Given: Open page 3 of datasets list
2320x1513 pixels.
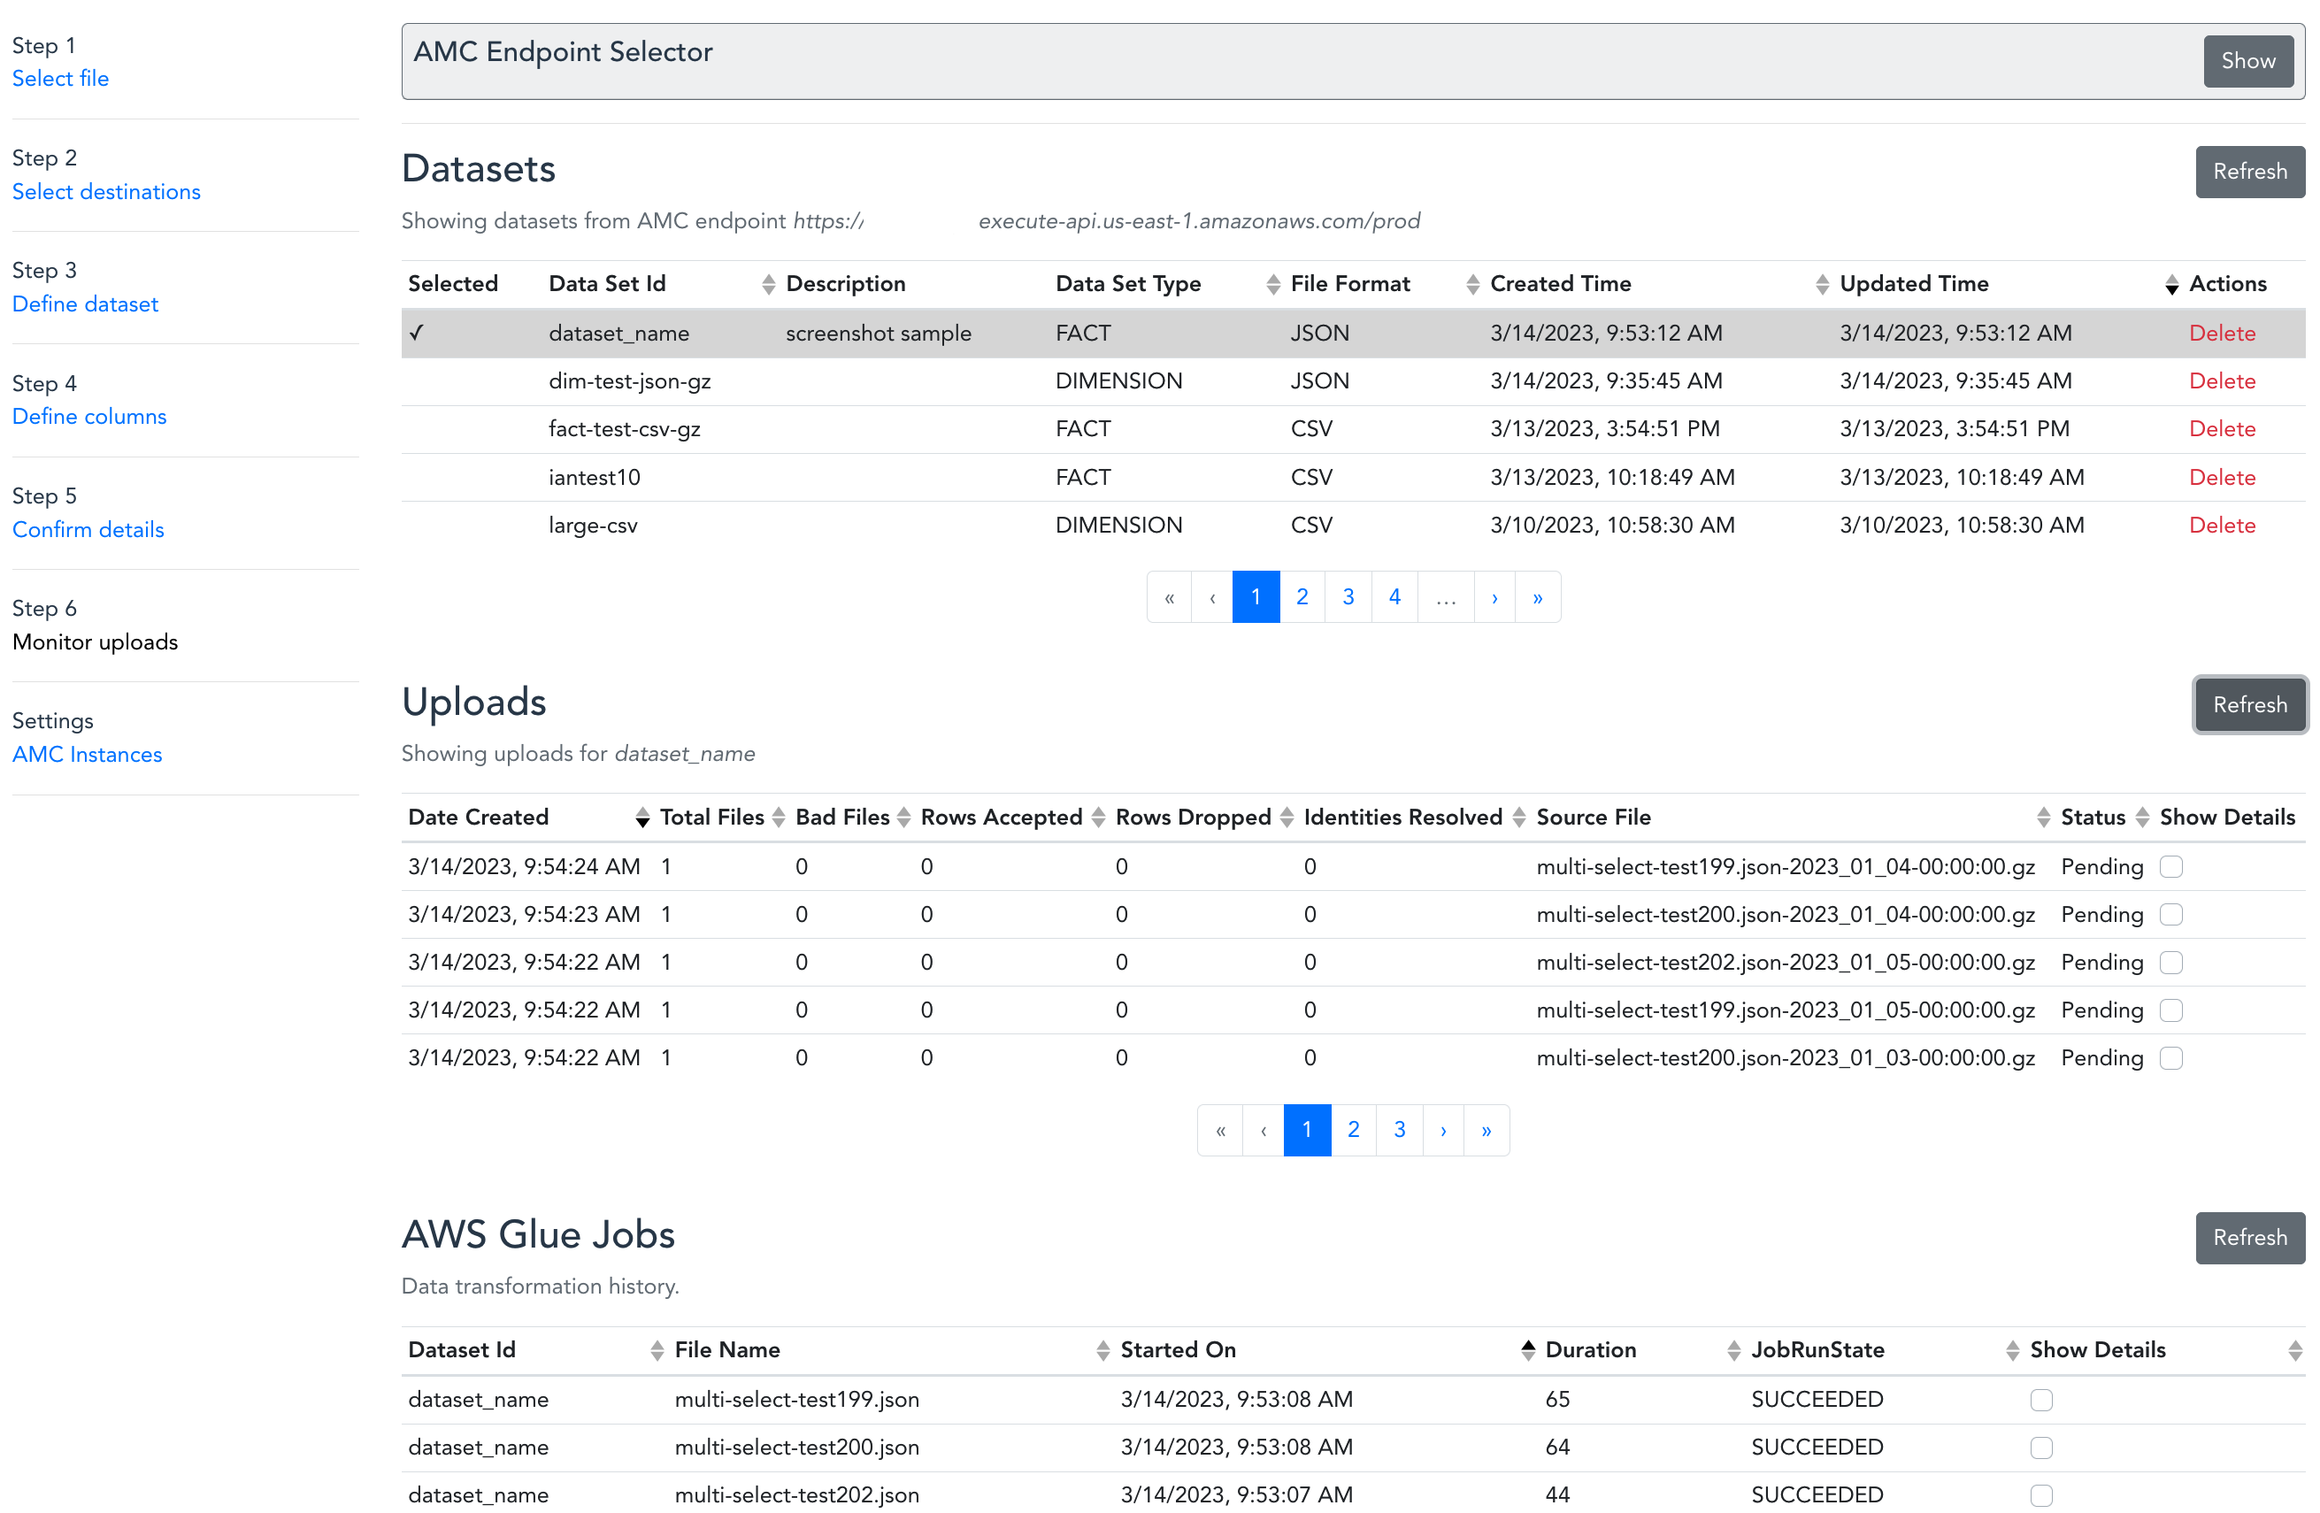Looking at the screenshot, I should 1348,596.
